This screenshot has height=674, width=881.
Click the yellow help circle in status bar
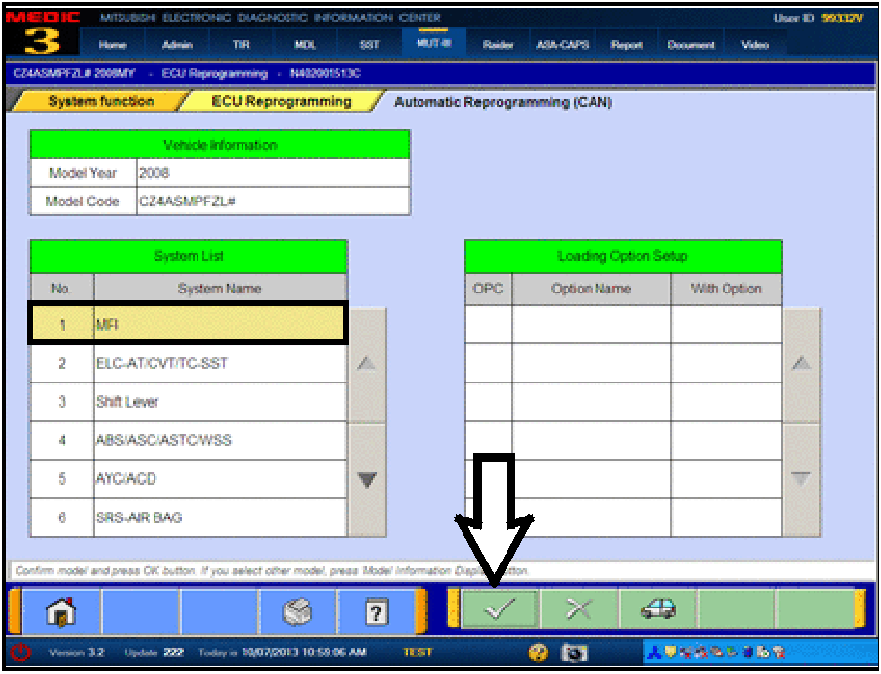[538, 652]
